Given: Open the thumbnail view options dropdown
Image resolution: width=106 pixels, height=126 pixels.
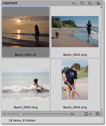Looking at the screenshot, I should click(x=88, y=114).
